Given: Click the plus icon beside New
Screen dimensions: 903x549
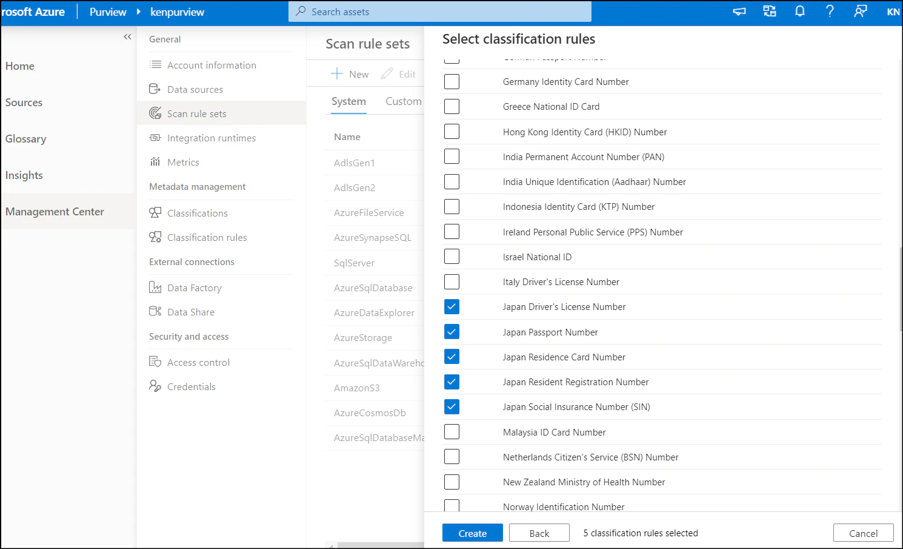Looking at the screenshot, I should pyautogui.click(x=337, y=74).
